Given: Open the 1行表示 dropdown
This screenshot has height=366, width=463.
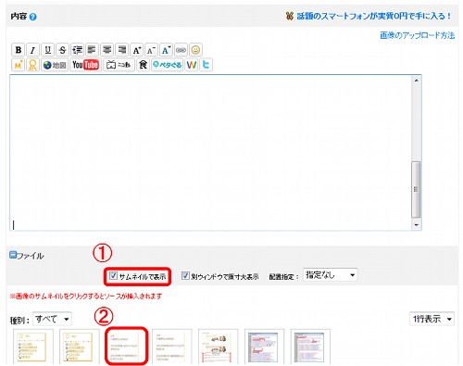Looking at the screenshot, I should point(432,319).
